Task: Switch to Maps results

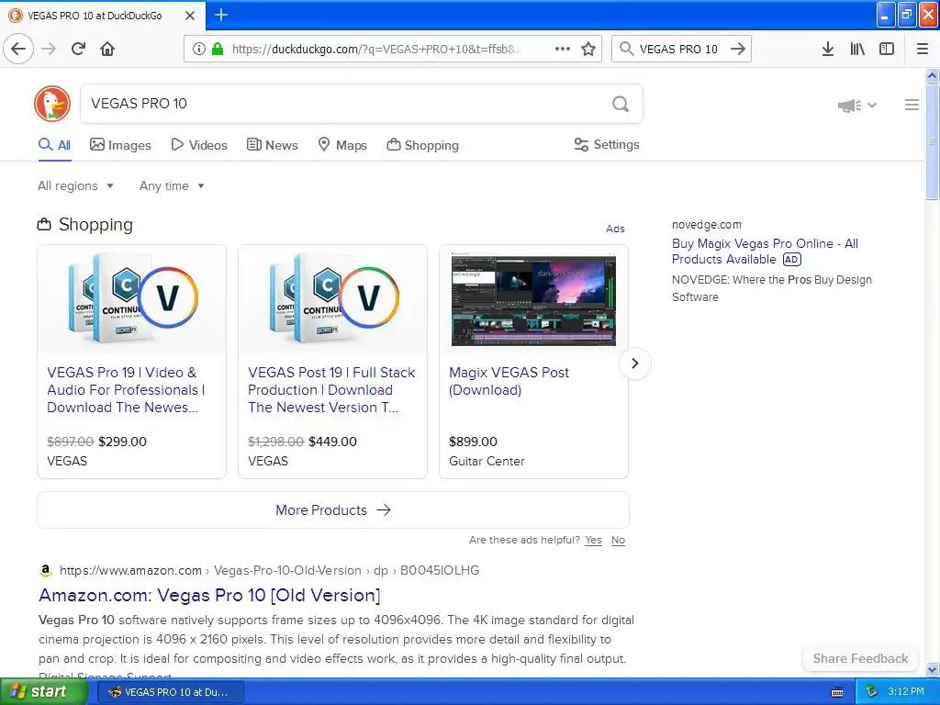Action: (342, 145)
